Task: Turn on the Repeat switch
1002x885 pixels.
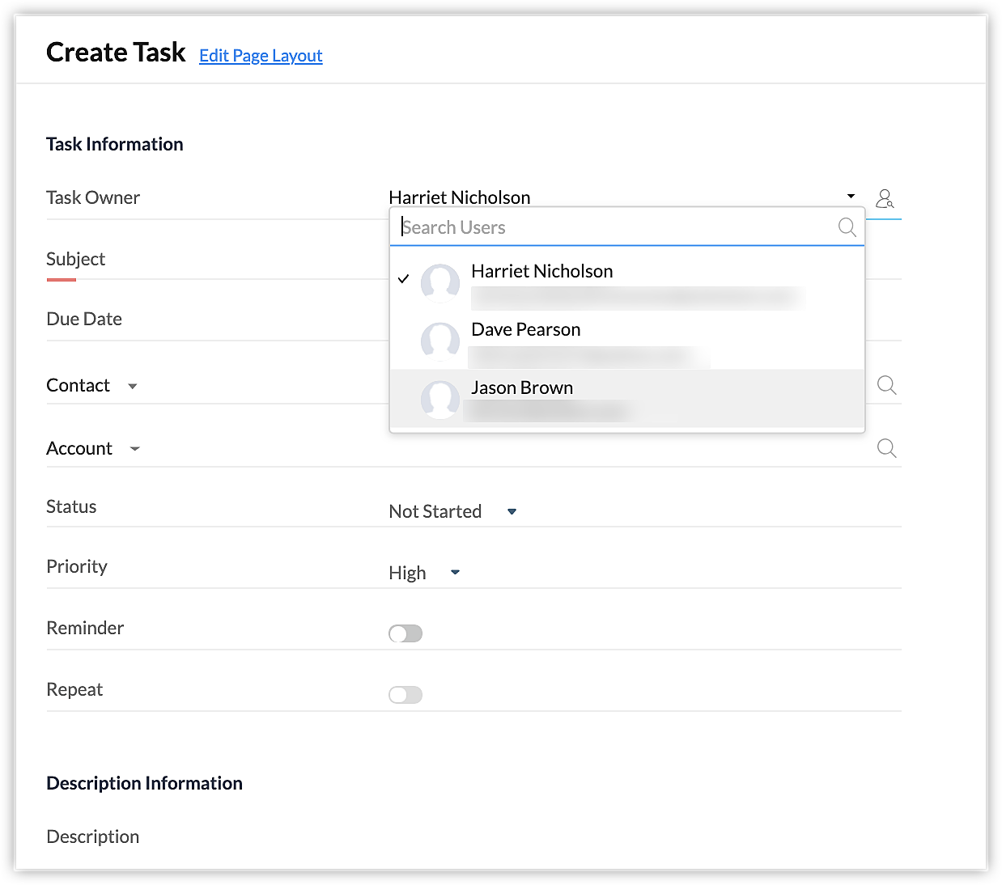Action: 405,695
